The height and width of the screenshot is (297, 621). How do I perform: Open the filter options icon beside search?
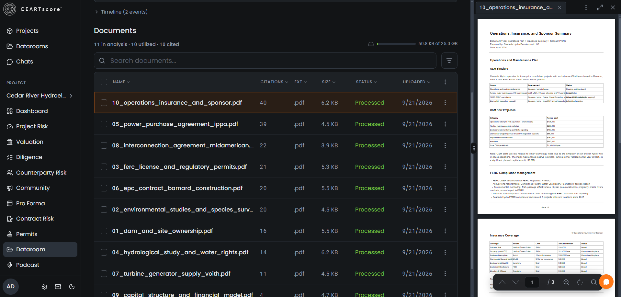449,61
